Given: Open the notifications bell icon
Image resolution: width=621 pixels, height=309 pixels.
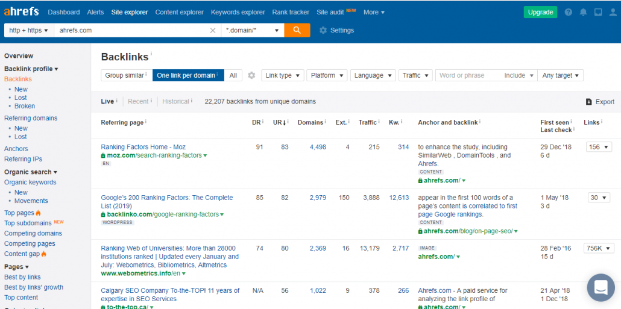Looking at the screenshot, I should [x=583, y=12].
